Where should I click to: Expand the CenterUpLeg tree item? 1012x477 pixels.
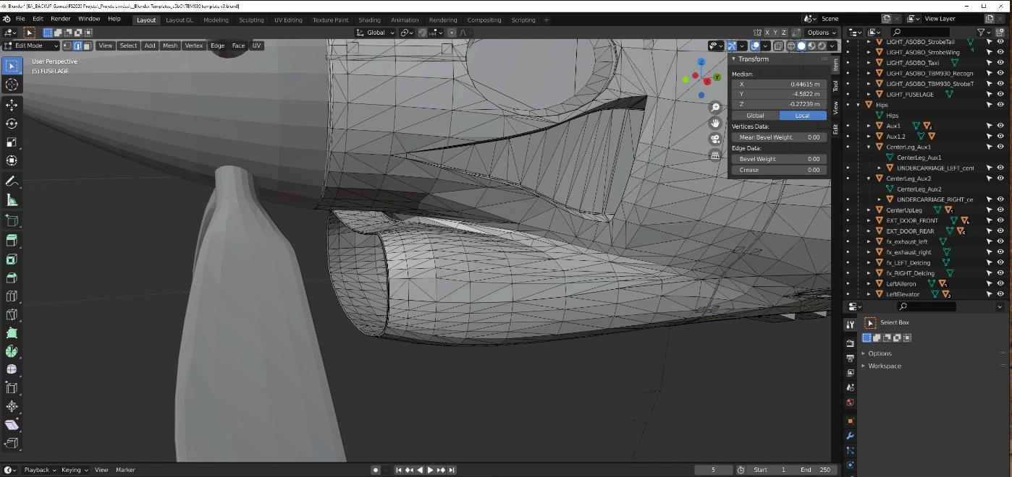pos(869,210)
